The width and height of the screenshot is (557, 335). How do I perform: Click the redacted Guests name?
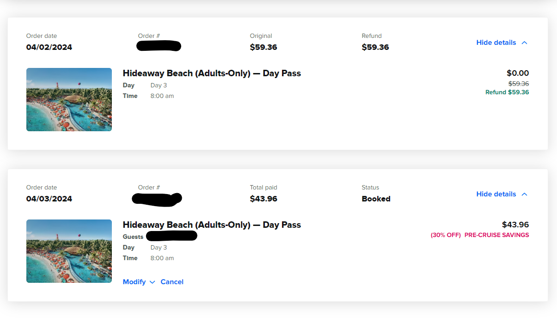(171, 236)
